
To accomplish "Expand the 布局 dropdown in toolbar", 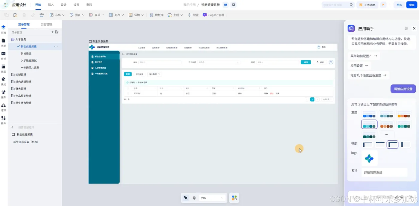I will point(57,15).
